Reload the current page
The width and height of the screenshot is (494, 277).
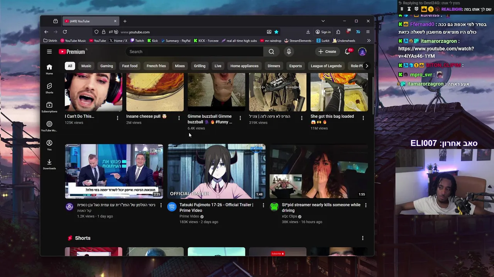point(65,32)
